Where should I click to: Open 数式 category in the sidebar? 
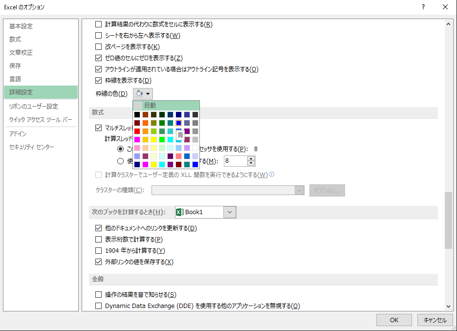click(x=15, y=39)
